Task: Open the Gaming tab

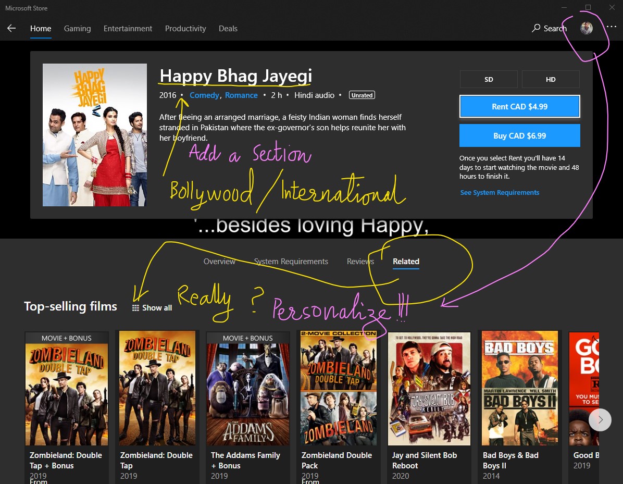Action: coord(78,29)
